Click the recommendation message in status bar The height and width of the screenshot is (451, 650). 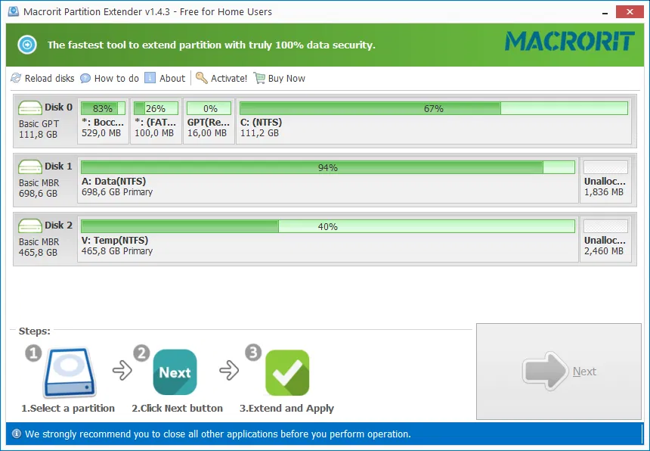click(x=218, y=434)
